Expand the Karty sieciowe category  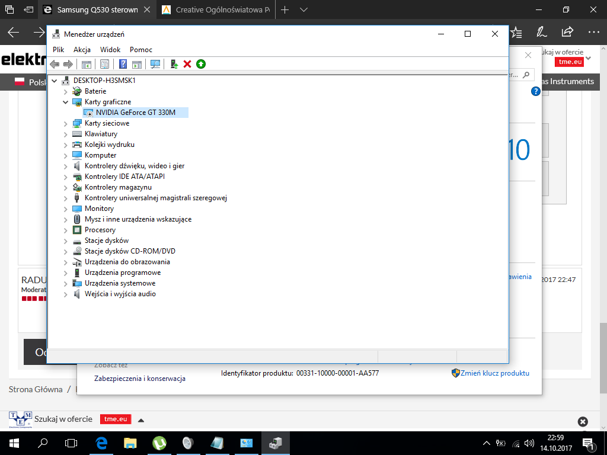tap(65, 124)
